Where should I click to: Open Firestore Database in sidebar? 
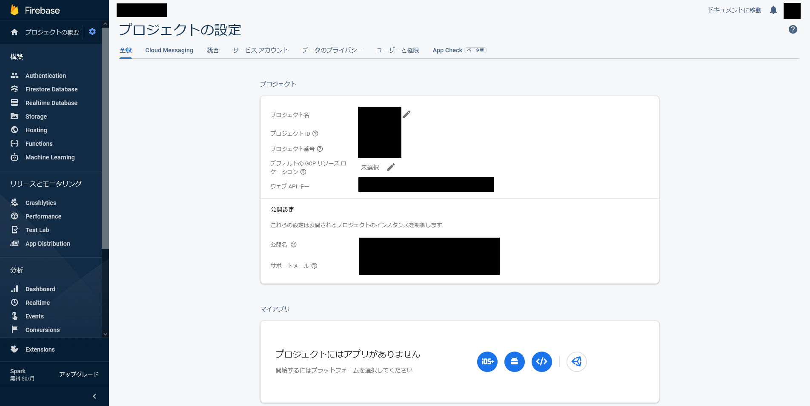[x=52, y=89]
